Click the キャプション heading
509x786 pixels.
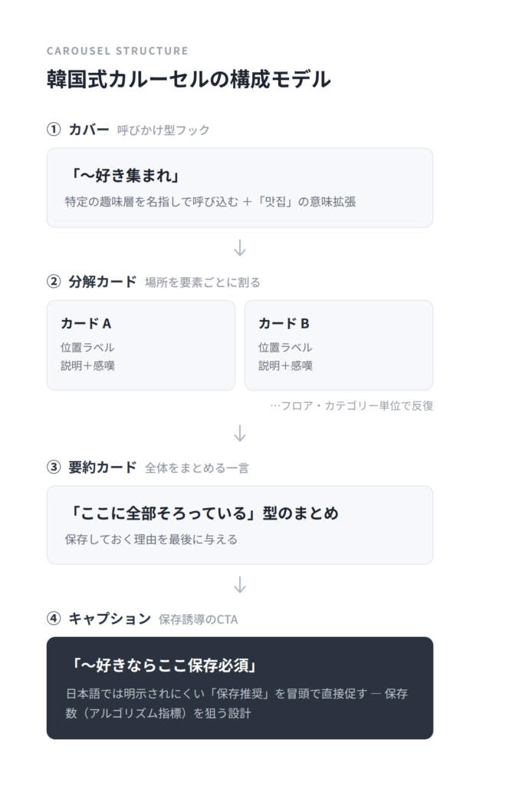pos(110,619)
